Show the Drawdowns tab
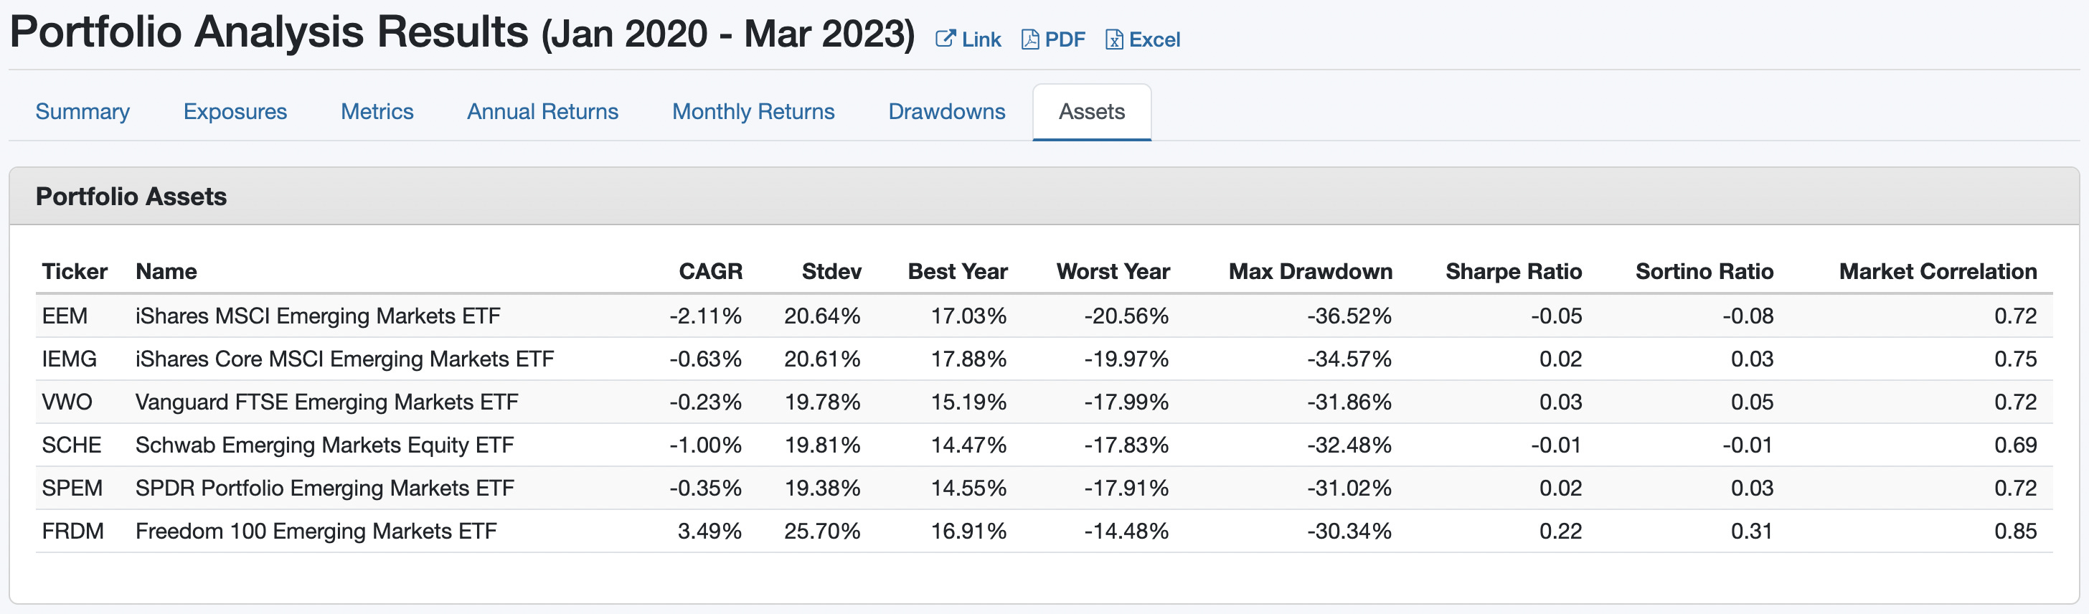The height and width of the screenshot is (614, 2089). 946,111
